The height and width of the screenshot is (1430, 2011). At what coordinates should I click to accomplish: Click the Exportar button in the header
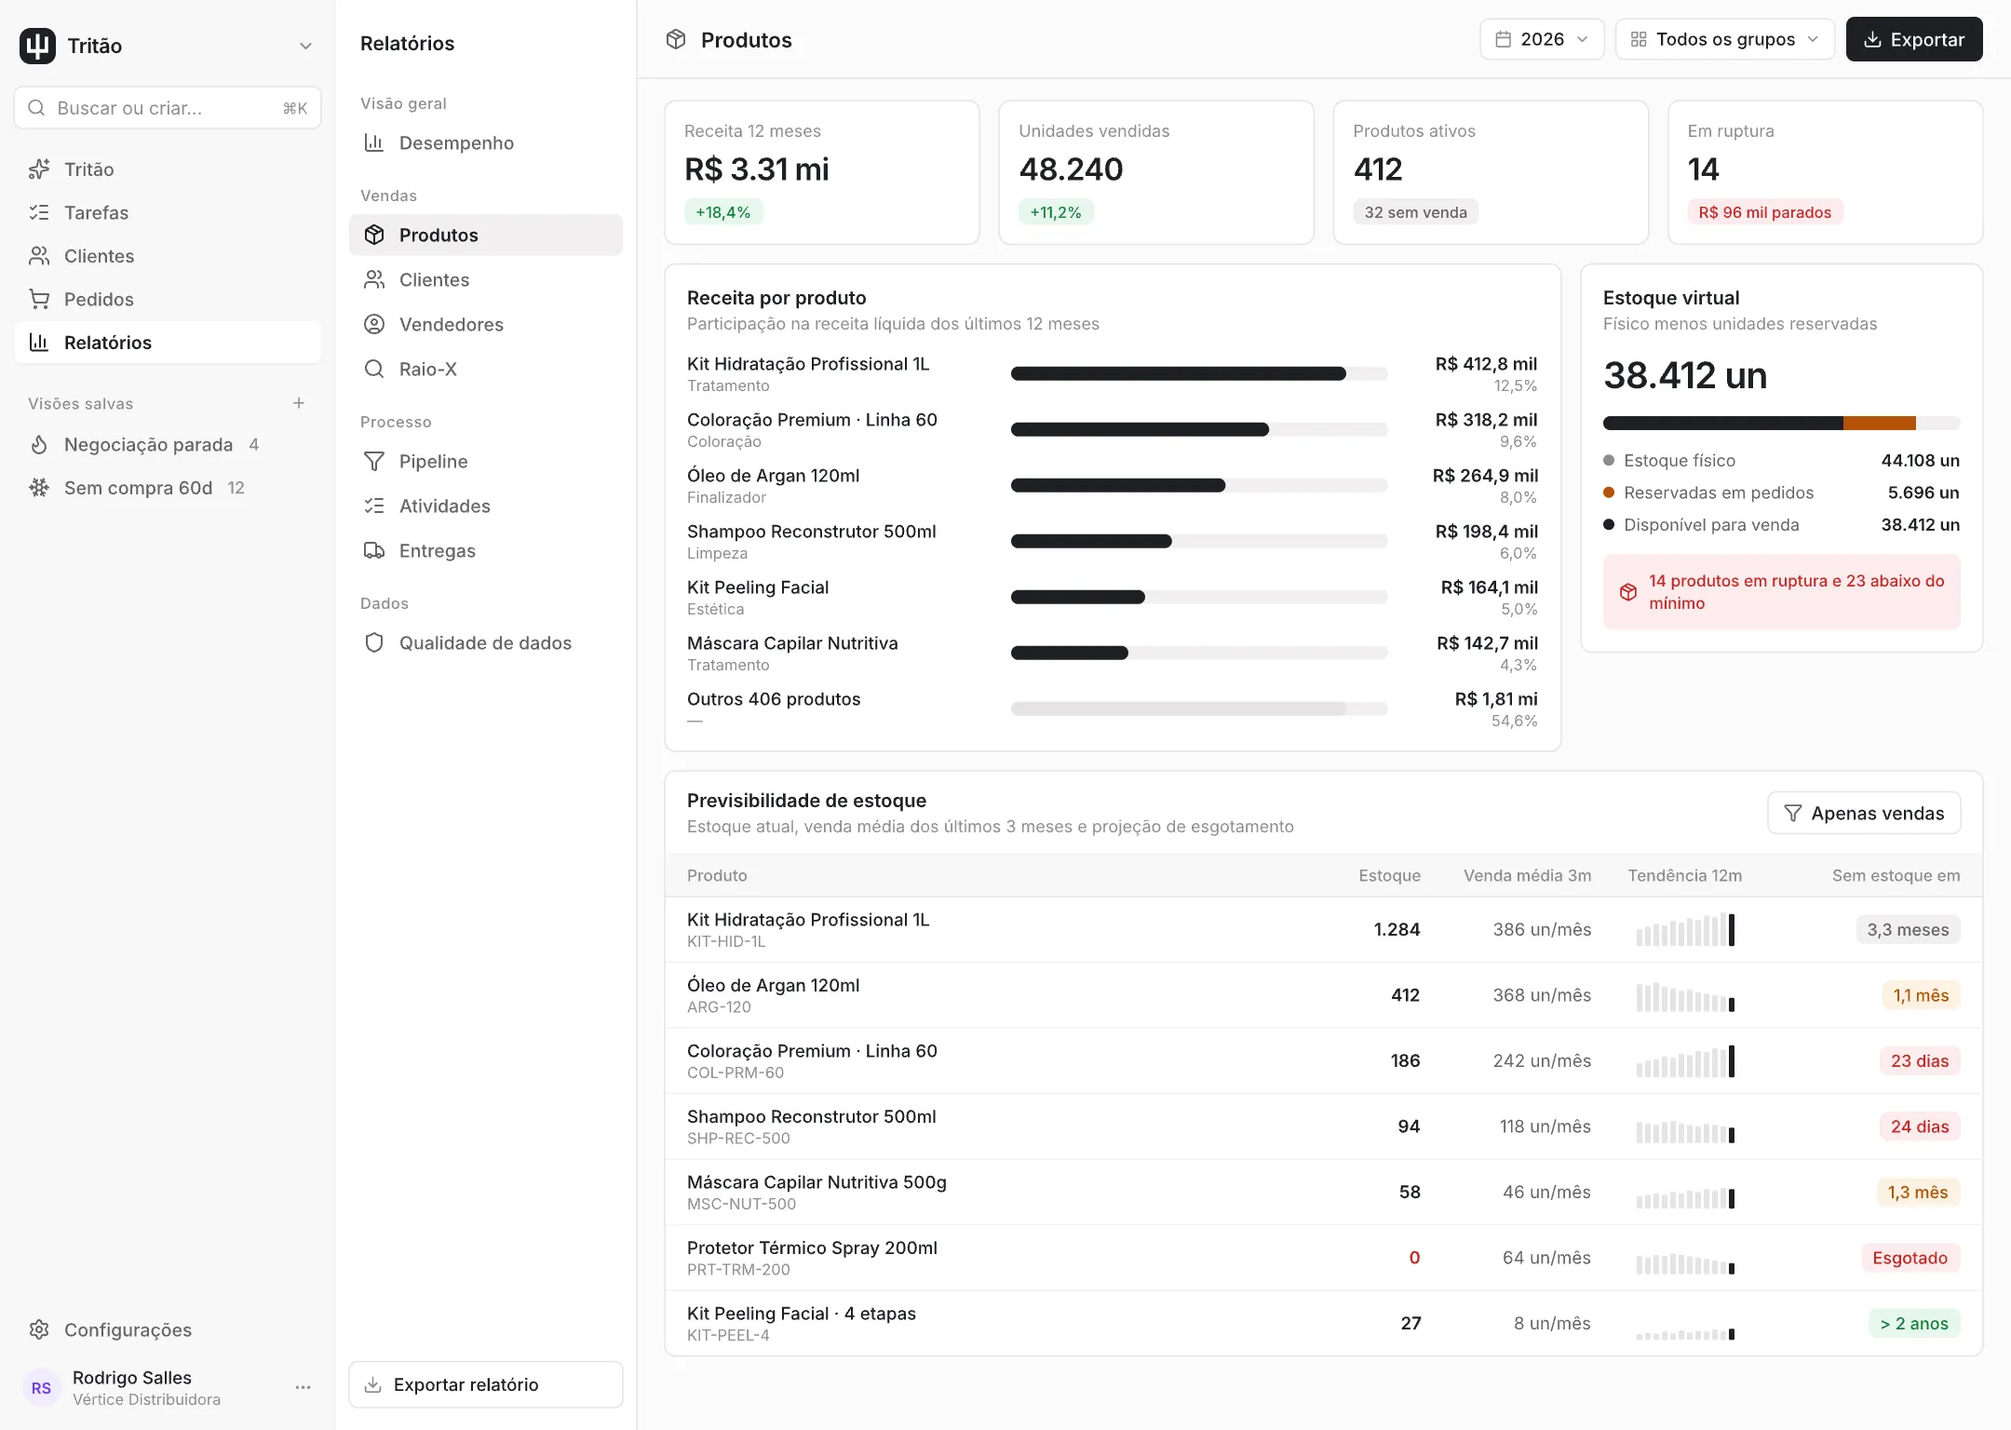(1914, 39)
